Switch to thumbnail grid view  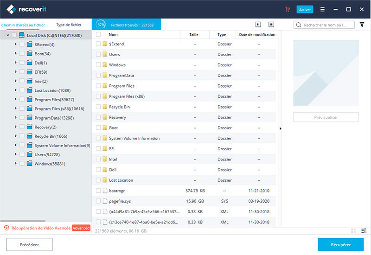353,231
